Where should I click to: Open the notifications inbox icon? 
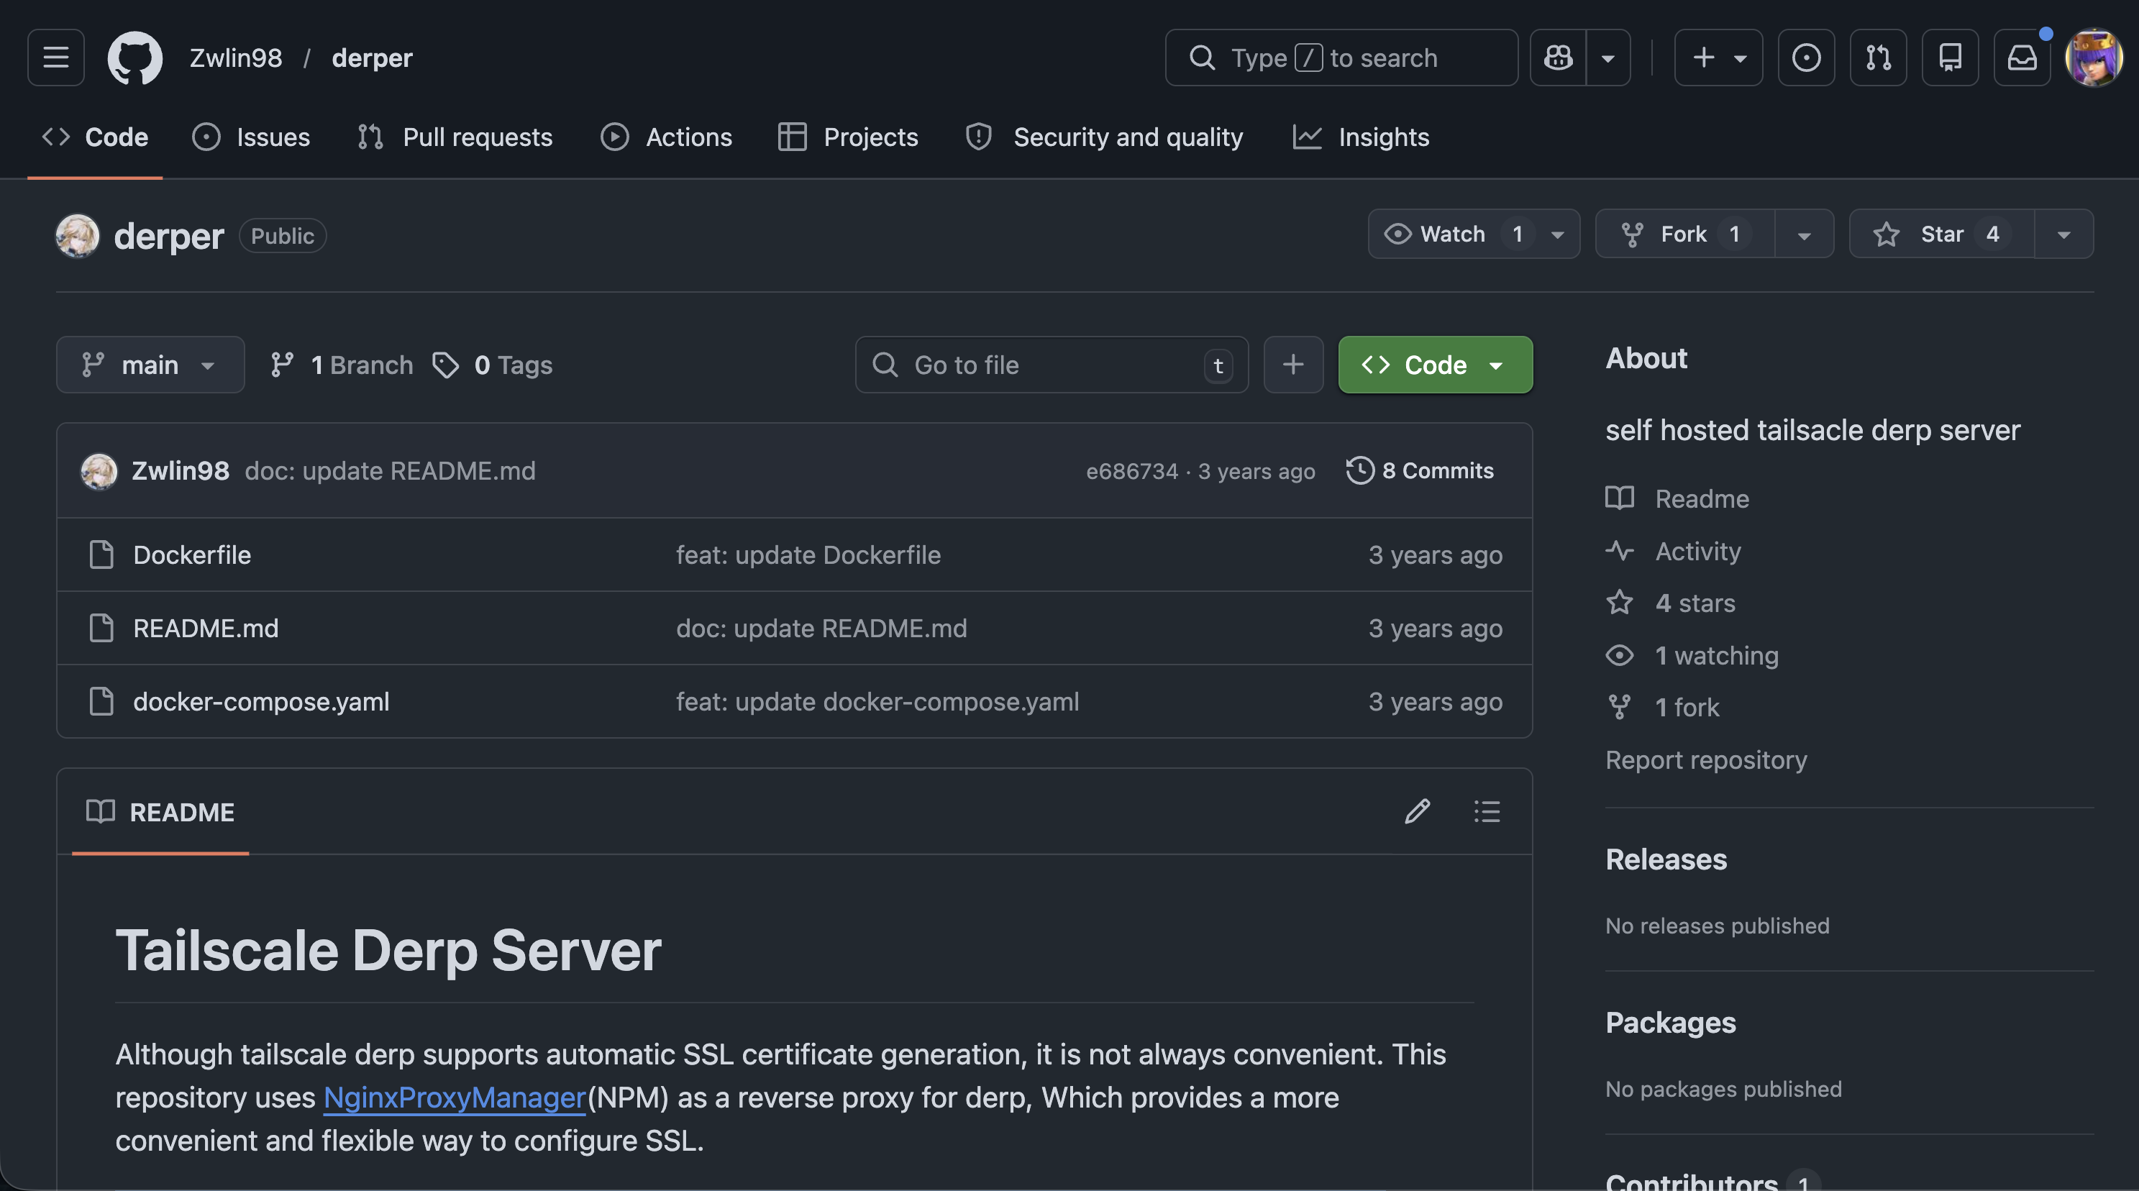pos(2022,58)
